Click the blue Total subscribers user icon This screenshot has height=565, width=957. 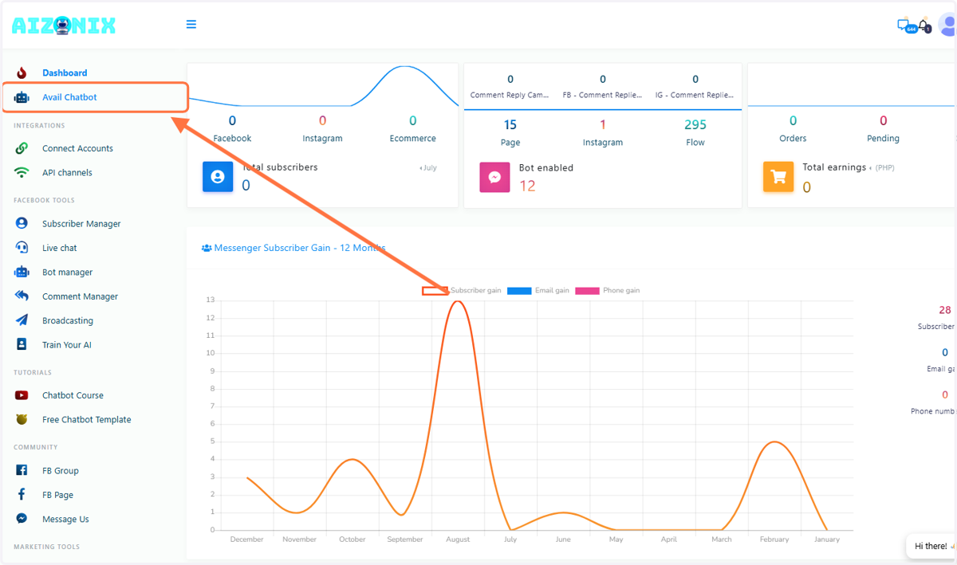[218, 177]
